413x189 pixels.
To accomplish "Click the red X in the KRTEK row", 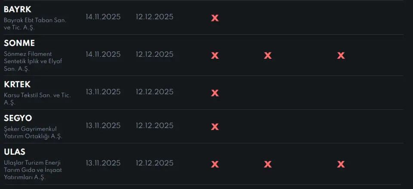I will (x=215, y=93).
